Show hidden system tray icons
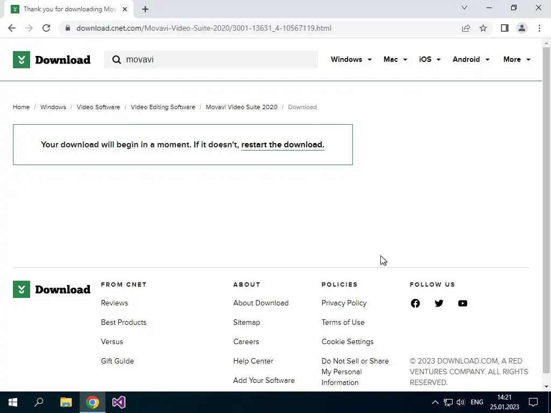The image size is (551, 413). click(x=435, y=402)
